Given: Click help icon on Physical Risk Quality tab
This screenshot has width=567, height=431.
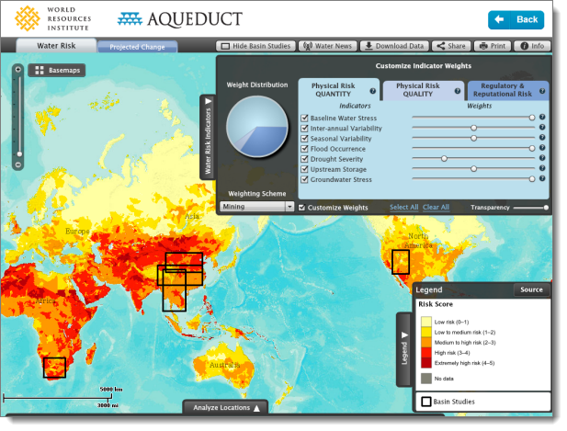Looking at the screenshot, I should pyautogui.click(x=458, y=91).
